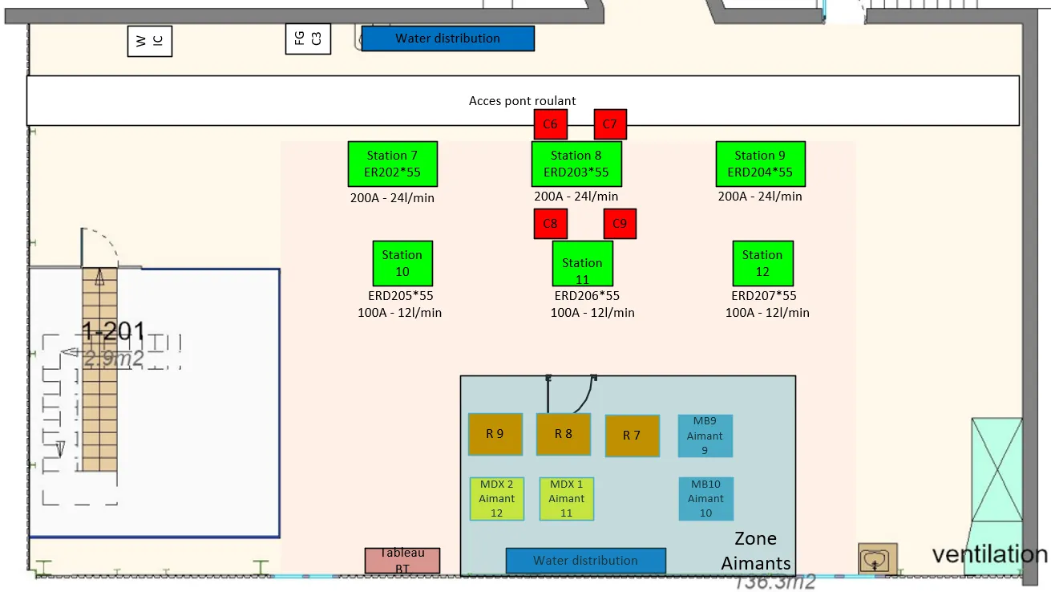
Task: Click the staircase symbol in room 1-201
Action: tap(99, 369)
